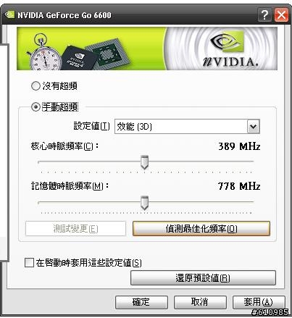The image size is (292, 318).
Task: Click the 套用 apply button
Action: 259,302
